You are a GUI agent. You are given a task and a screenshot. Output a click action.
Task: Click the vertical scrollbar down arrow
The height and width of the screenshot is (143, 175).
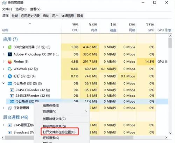[x=170, y=133]
